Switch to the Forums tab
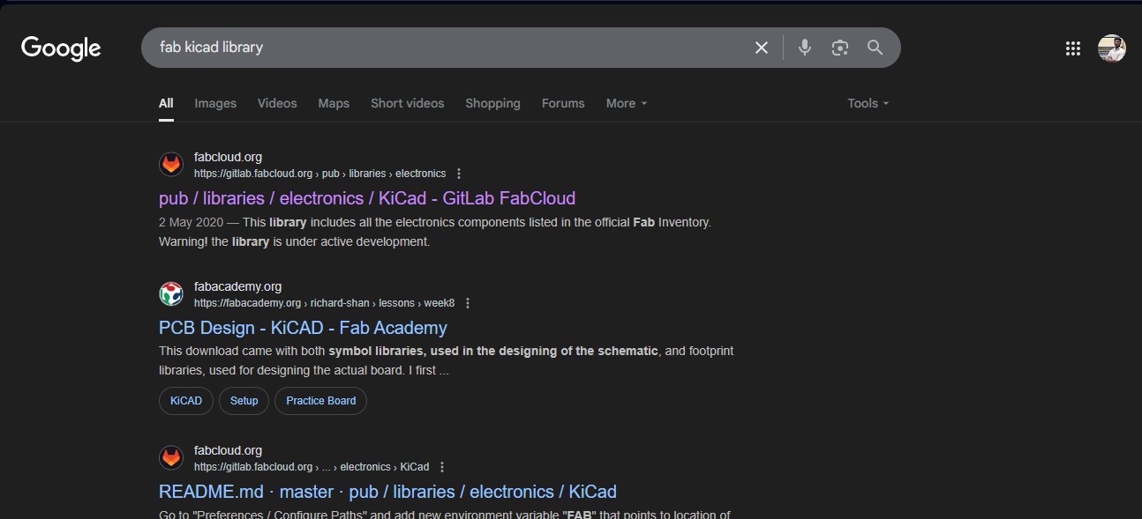The width and height of the screenshot is (1142, 519). (563, 103)
